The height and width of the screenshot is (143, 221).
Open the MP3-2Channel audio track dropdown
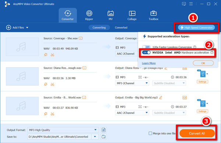(132, 83)
